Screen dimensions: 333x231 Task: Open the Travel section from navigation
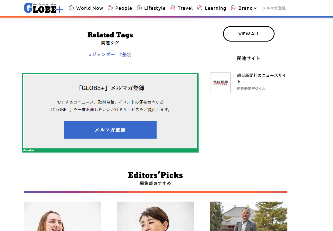pyautogui.click(x=184, y=8)
